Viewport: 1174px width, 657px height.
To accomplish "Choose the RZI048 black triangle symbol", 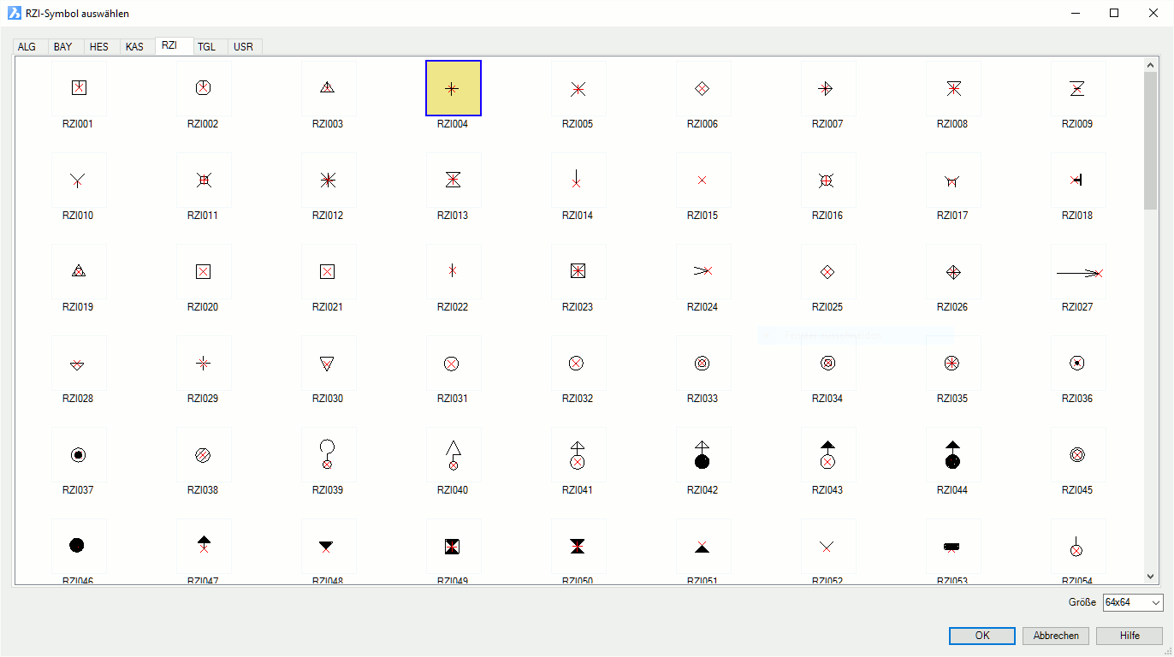I will click(329, 546).
